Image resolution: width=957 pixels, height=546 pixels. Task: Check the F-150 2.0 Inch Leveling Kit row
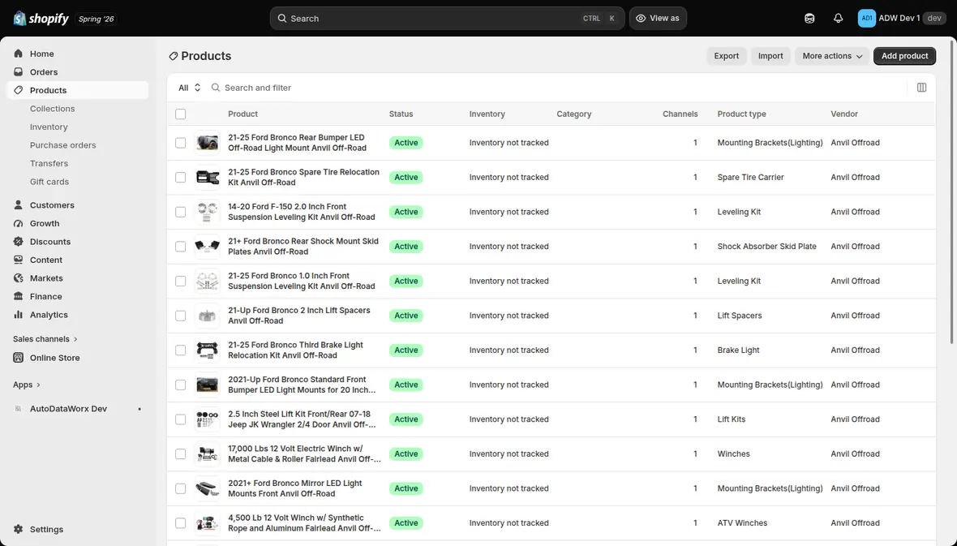pos(181,212)
